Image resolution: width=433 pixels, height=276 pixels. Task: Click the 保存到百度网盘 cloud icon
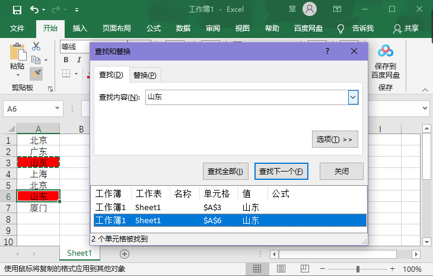pyautogui.click(x=386, y=52)
